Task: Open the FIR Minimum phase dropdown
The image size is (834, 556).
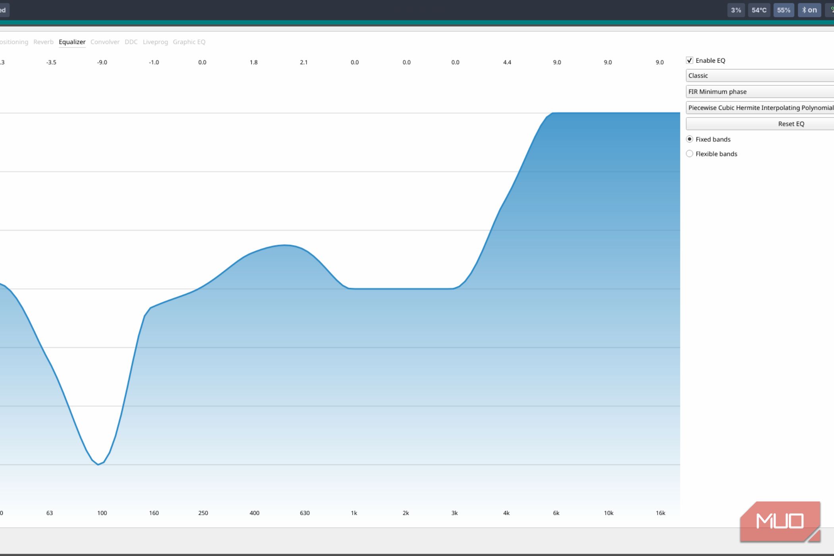Action: (x=760, y=91)
